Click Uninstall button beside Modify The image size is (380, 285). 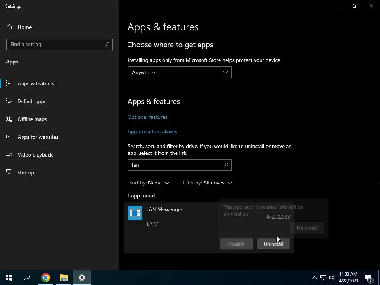point(273,244)
